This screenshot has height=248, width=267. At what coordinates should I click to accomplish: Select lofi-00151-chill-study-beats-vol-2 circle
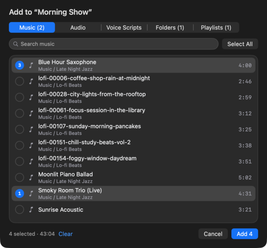point(20,145)
